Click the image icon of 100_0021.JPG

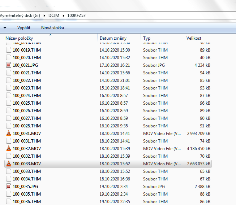pyautogui.click(x=9, y=65)
